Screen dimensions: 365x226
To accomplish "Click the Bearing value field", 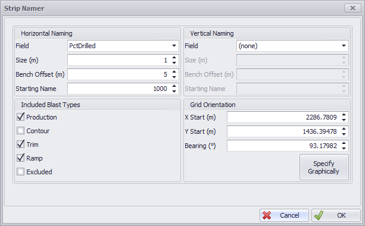I will [x=283, y=146].
